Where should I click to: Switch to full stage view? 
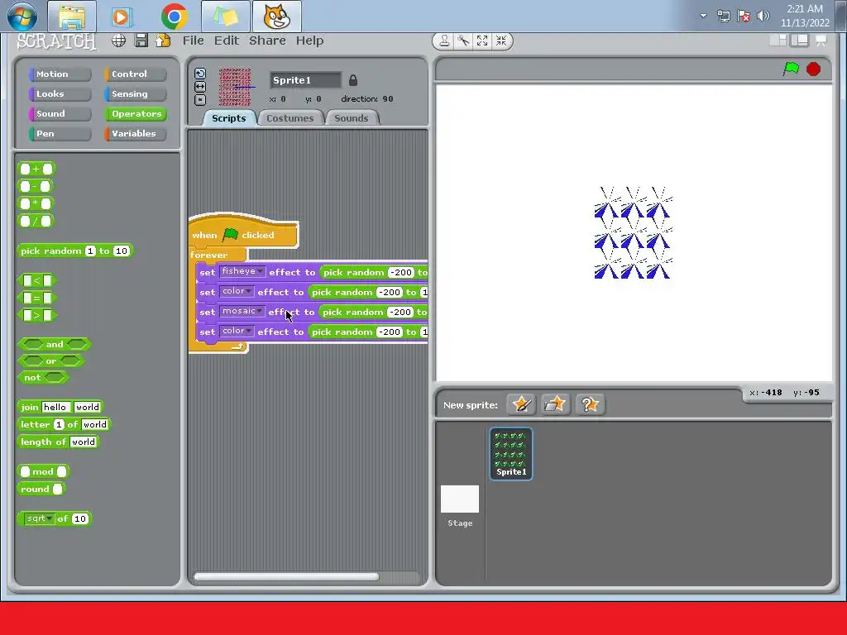pos(800,41)
